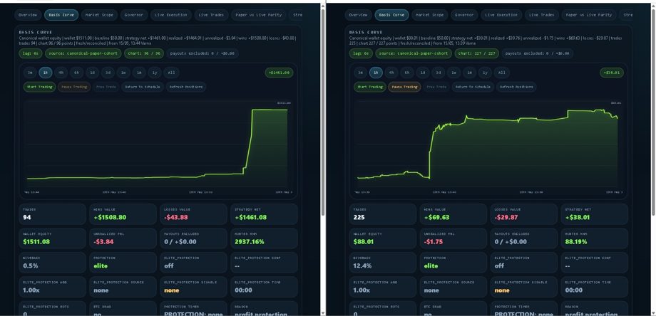Open Market Scope tab in the left dashboard
656x316 pixels.
point(99,15)
